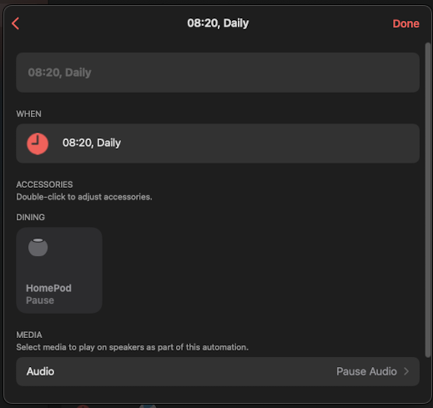Select the HomePod accessory tile

[59, 270]
